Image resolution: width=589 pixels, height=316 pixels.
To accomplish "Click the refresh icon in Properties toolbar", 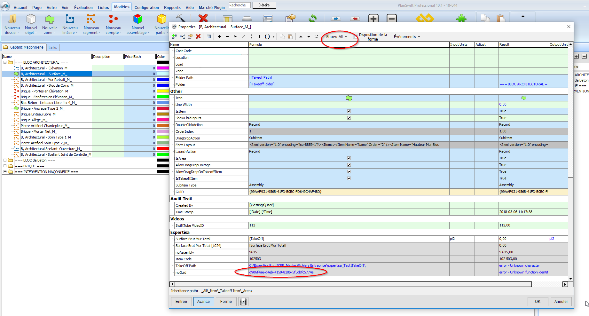I will click(317, 36).
